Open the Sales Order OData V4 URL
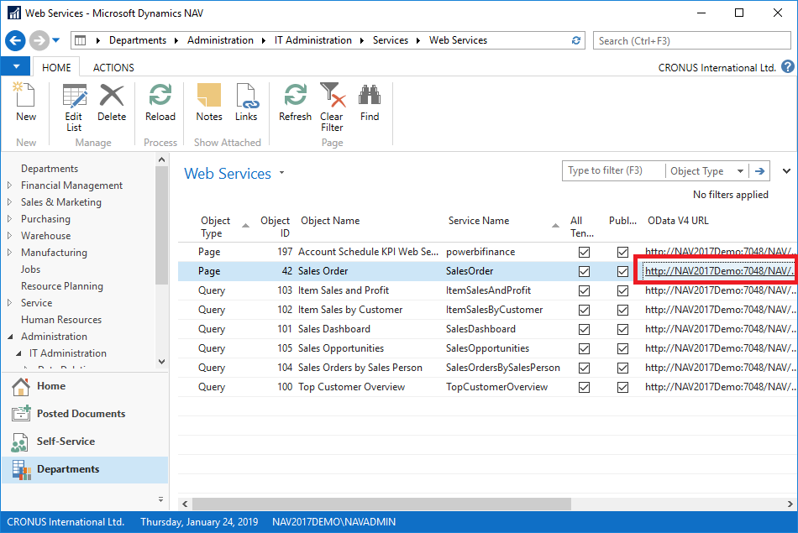The image size is (798, 533). point(718,271)
